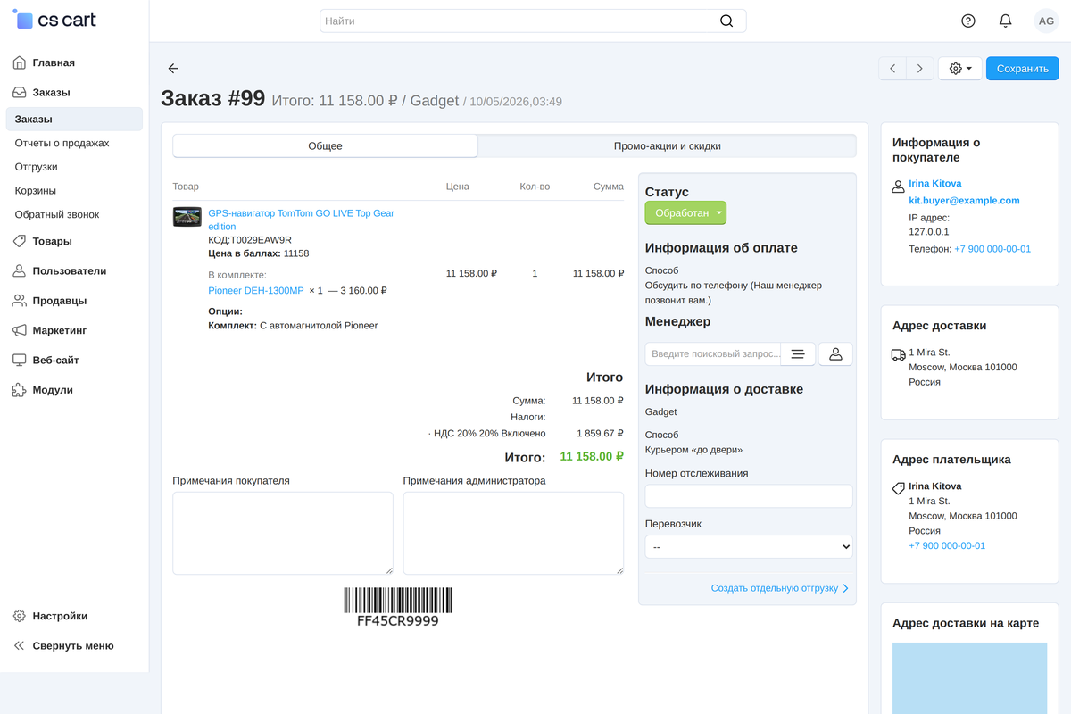Screen dimensions: 1071x714
Task: Click the Сохранить button
Action: tap(1023, 69)
